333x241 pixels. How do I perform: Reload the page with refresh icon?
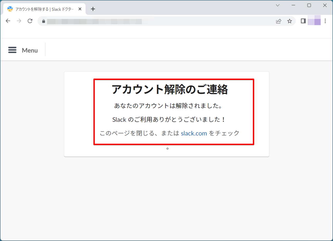pyautogui.click(x=30, y=21)
